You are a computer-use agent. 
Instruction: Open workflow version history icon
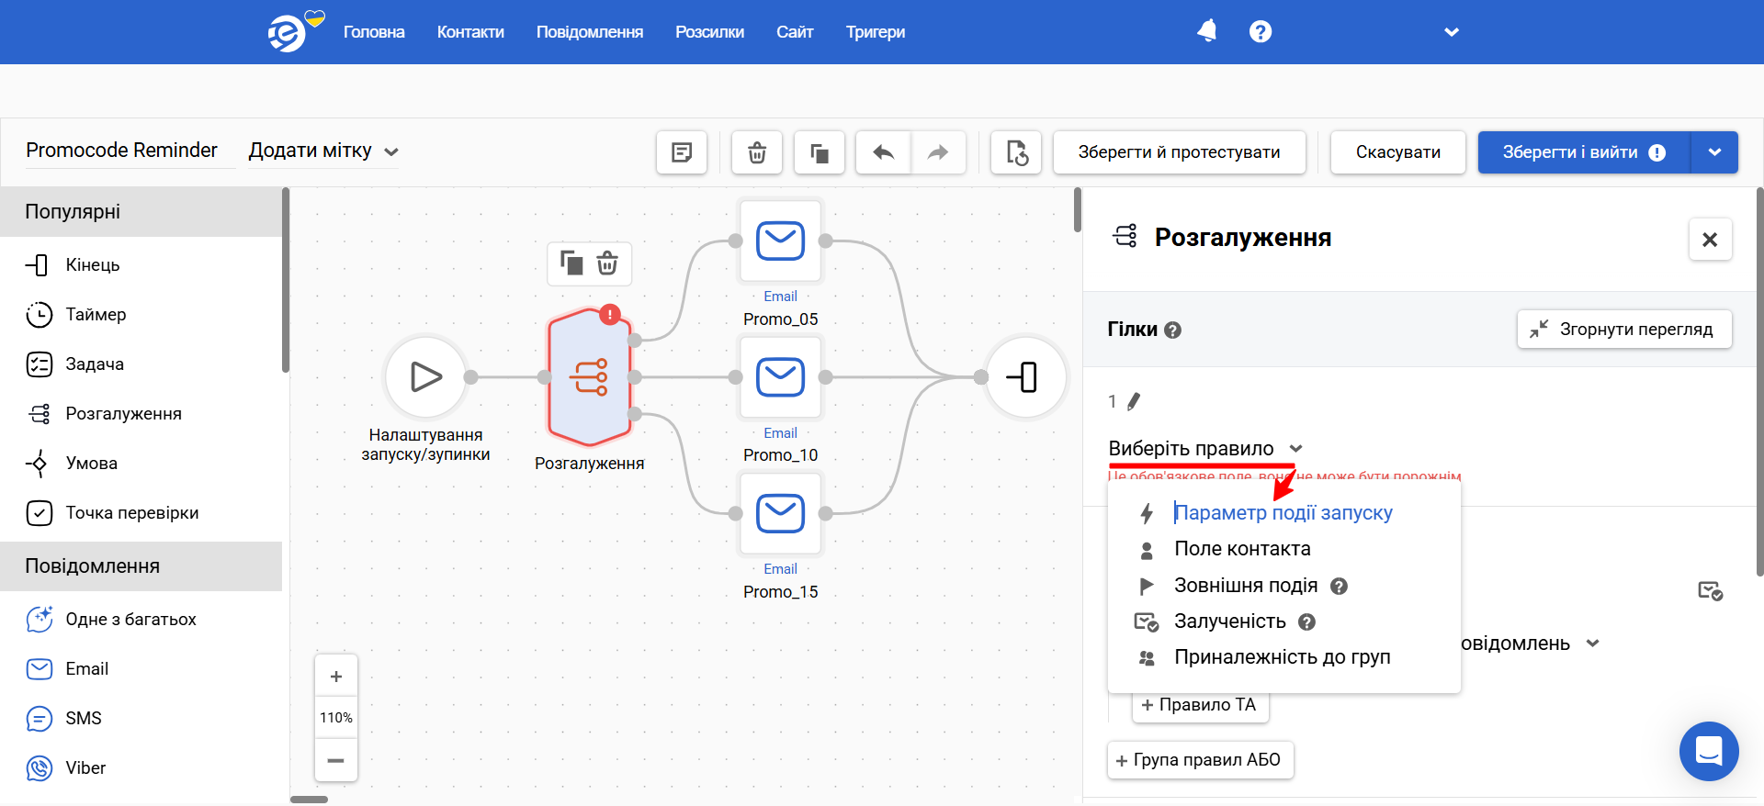1016,152
